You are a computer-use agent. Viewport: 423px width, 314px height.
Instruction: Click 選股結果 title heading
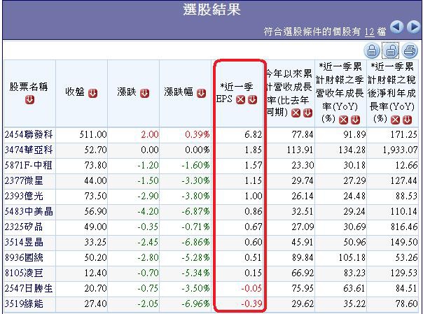coord(211,10)
